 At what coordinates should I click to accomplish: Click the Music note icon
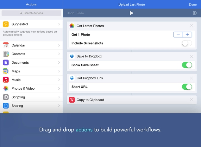click(6, 80)
